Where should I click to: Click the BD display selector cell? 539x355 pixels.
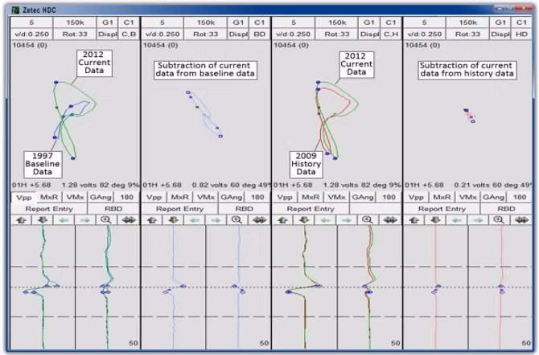260,35
